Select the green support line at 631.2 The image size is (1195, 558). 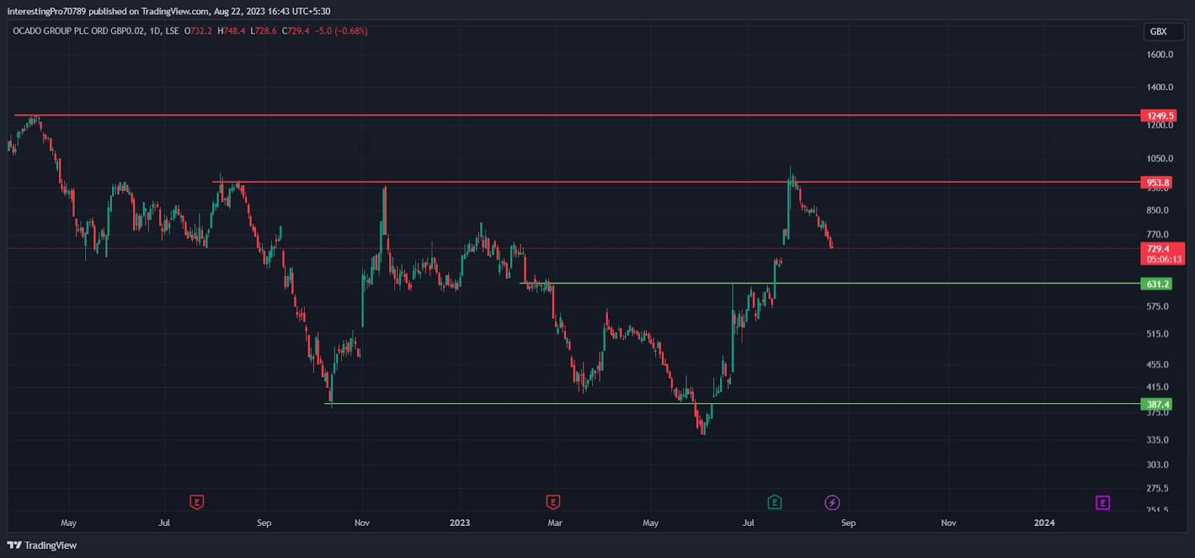[830, 283]
